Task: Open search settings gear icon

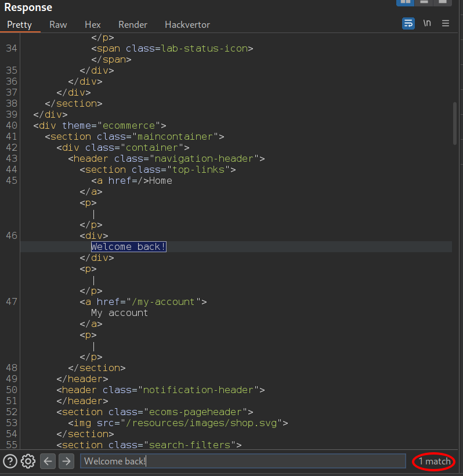Action: [x=28, y=462]
